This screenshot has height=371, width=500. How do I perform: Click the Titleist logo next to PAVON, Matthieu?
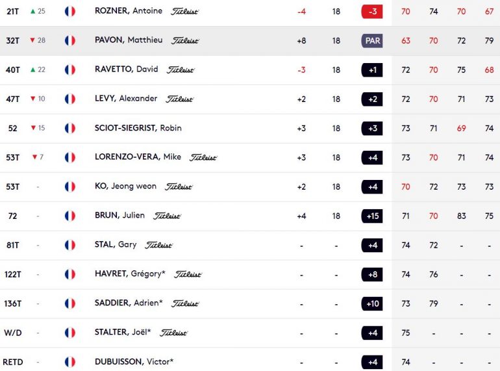tap(185, 41)
